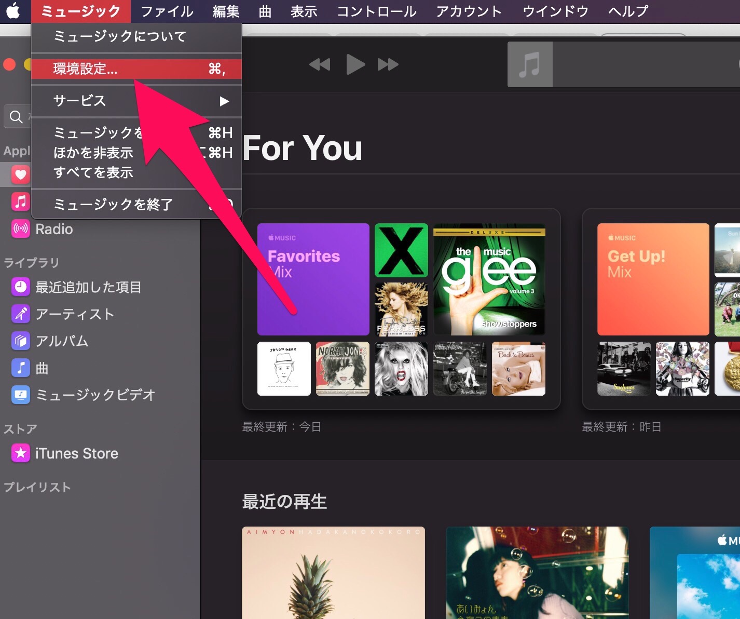Viewport: 740px width, 619px height.
Task: Open the ファイル menu
Action: pos(166,11)
